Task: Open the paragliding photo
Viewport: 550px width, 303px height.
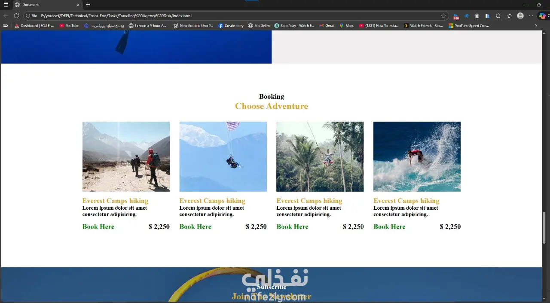Action: [223, 156]
